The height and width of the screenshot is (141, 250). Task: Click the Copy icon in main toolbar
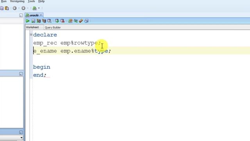coord(2,8)
